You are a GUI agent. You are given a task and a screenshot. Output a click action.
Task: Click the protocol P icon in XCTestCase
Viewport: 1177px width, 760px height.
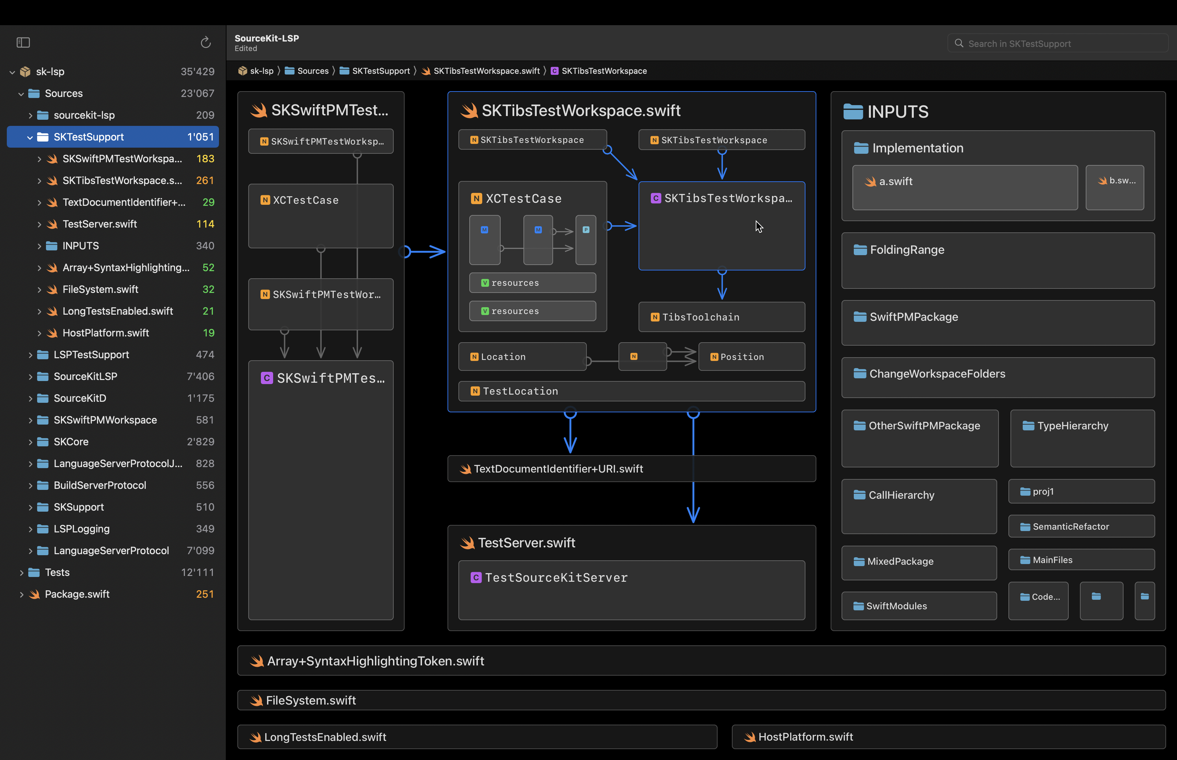point(586,230)
